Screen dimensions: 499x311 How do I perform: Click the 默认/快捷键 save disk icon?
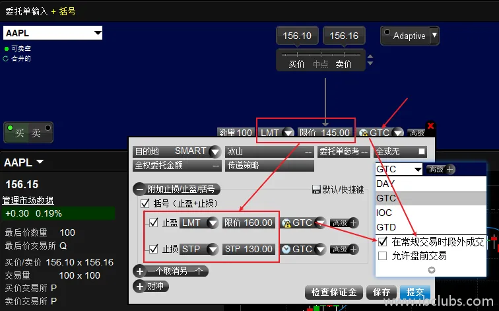[x=316, y=190]
